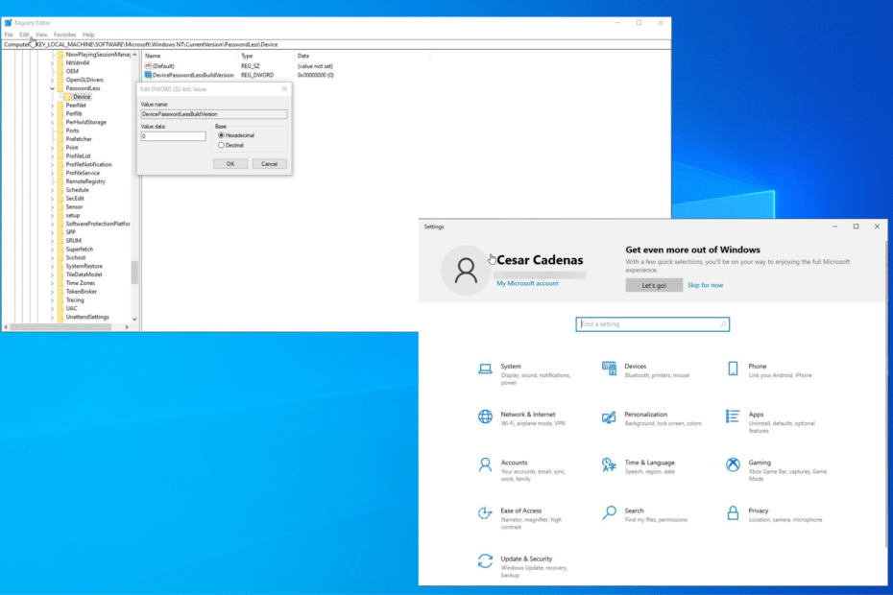
Task: Click the Skip for now link
Action: (x=705, y=285)
